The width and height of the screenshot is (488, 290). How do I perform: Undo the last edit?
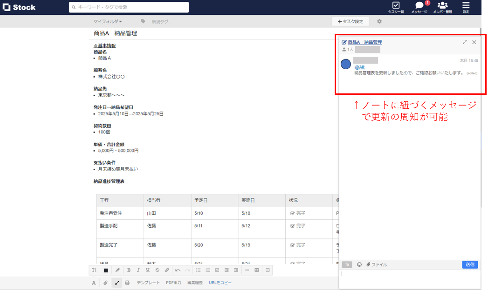tap(178, 270)
